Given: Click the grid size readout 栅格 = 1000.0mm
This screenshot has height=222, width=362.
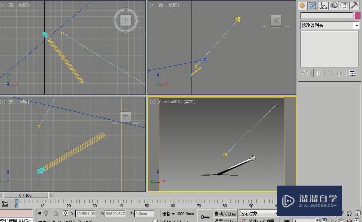Looking at the screenshot, I should point(178,213).
